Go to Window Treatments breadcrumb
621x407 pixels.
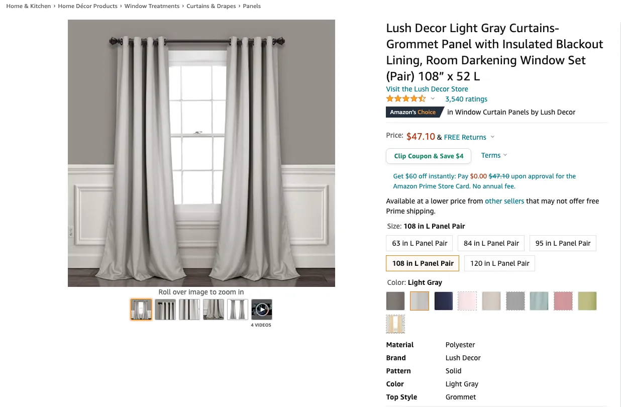click(x=152, y=6)
